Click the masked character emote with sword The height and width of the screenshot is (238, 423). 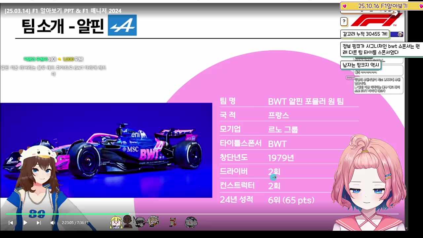pyautogui.click(x=140, y=222)
